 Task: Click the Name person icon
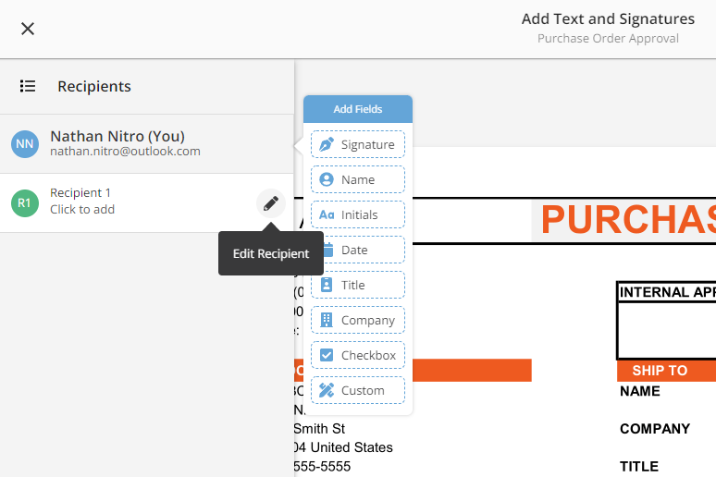327,180
